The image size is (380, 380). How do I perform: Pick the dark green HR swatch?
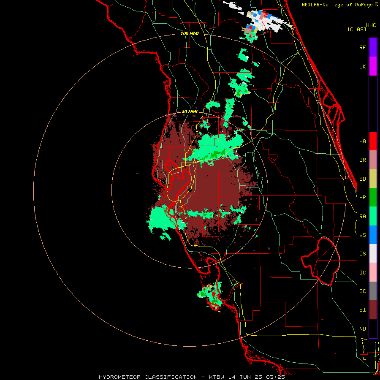[373, 198]
